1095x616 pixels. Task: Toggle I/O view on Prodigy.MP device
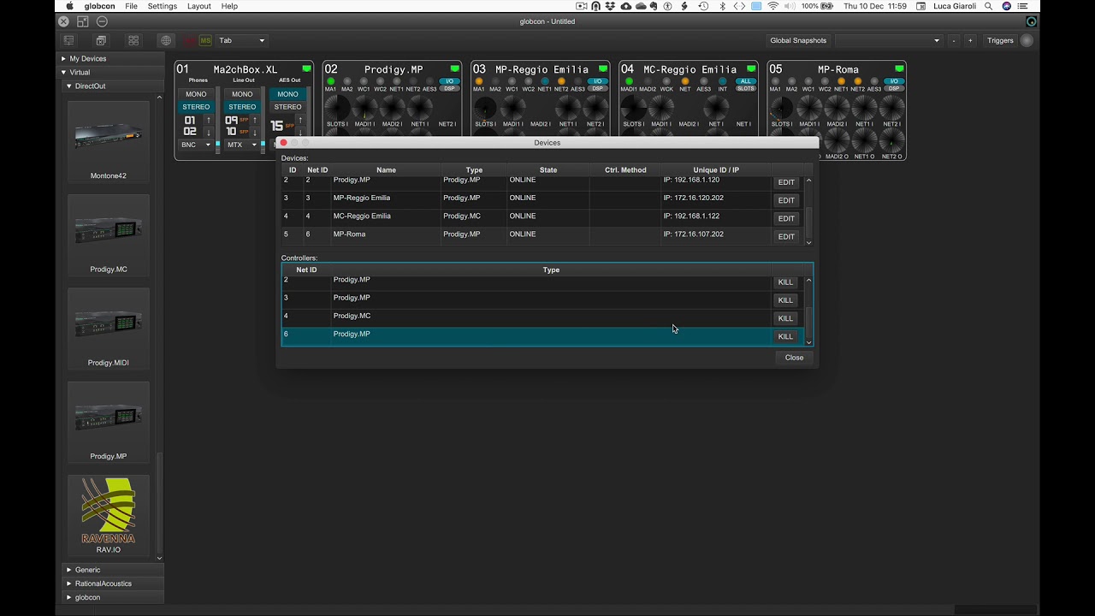450,81
